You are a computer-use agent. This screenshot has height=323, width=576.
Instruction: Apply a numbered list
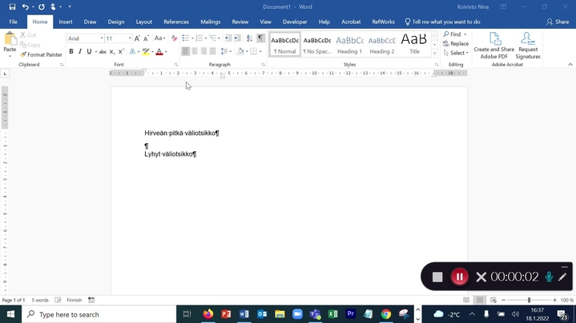[x=199, y=38]
